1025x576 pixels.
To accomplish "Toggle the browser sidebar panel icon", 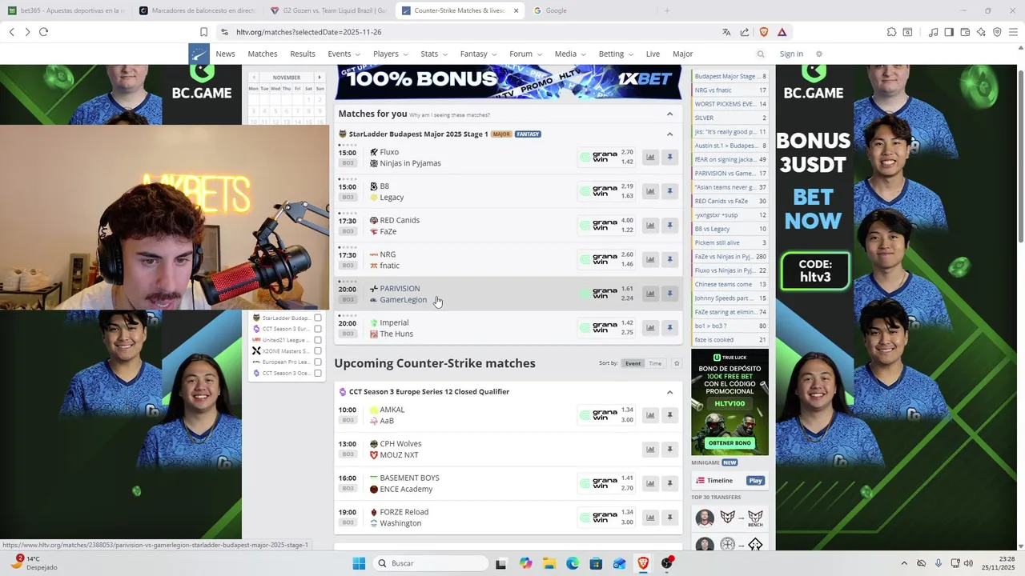I will tap(949, 32).
